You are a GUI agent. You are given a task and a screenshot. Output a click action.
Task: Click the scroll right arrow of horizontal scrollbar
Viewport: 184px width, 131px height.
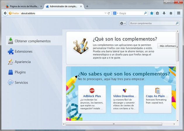174,124
